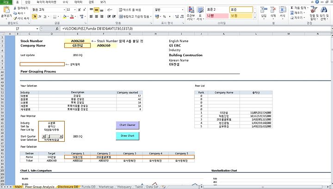Open Alignment group dialog launcher

151,23
